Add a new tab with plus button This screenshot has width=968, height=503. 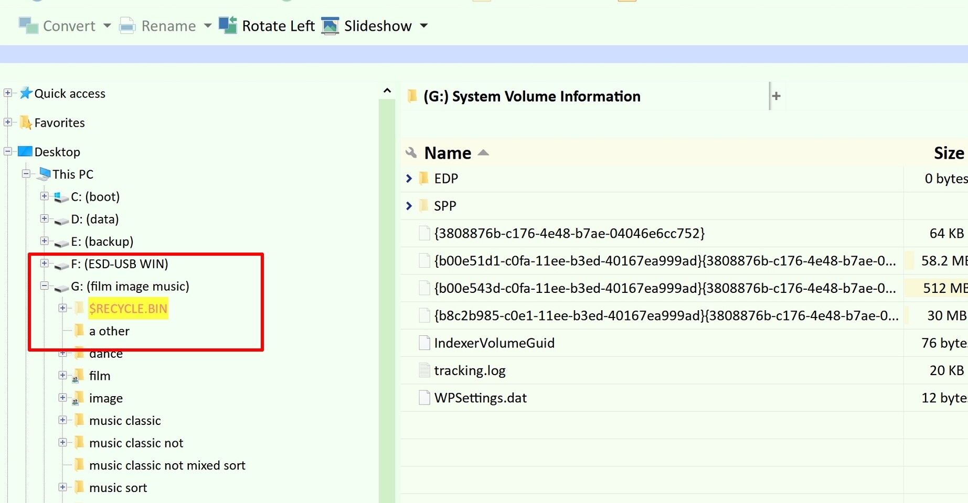click(x=776, y=96)
